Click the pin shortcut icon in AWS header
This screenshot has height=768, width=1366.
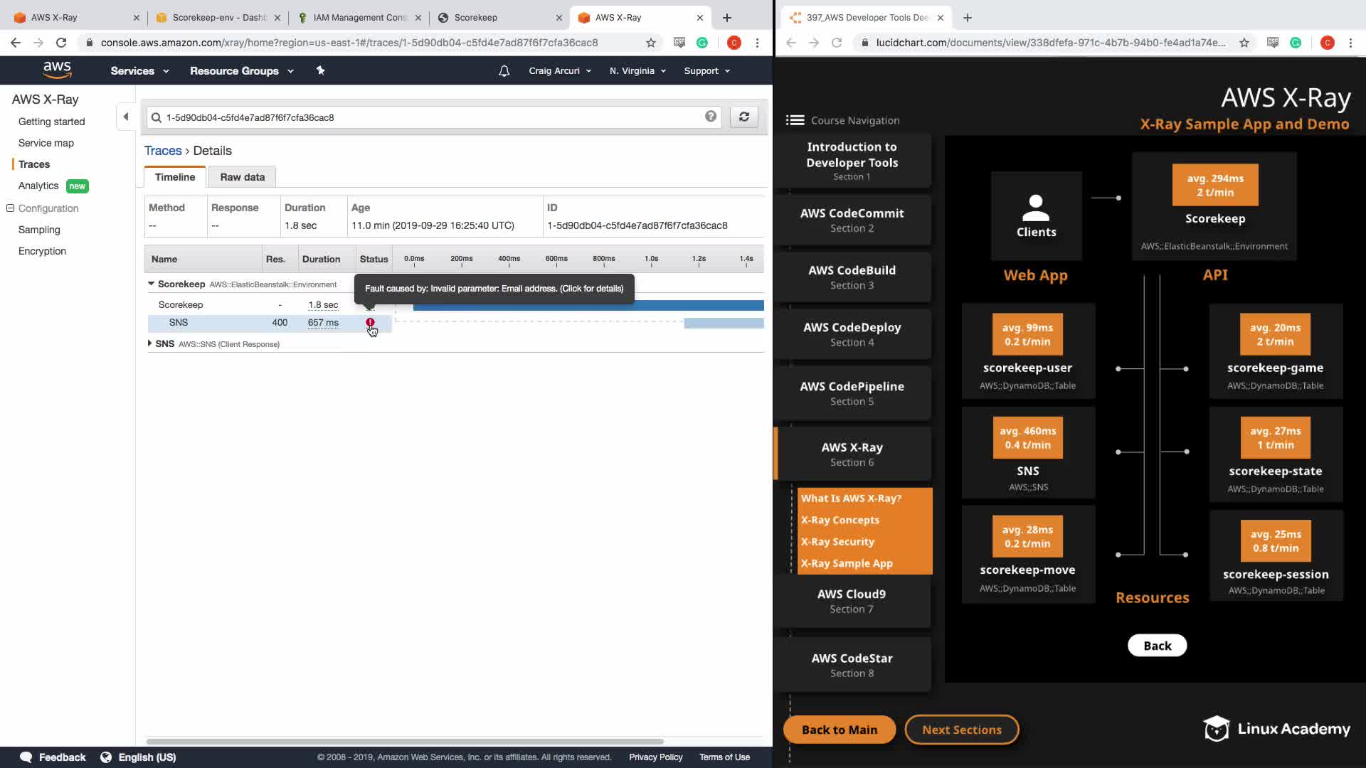click(320, 70)
